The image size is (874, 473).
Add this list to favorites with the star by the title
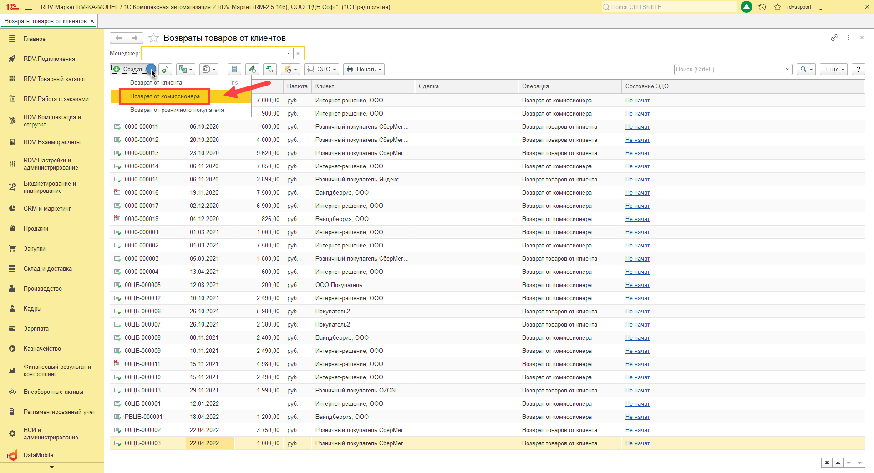click(154, 38)
